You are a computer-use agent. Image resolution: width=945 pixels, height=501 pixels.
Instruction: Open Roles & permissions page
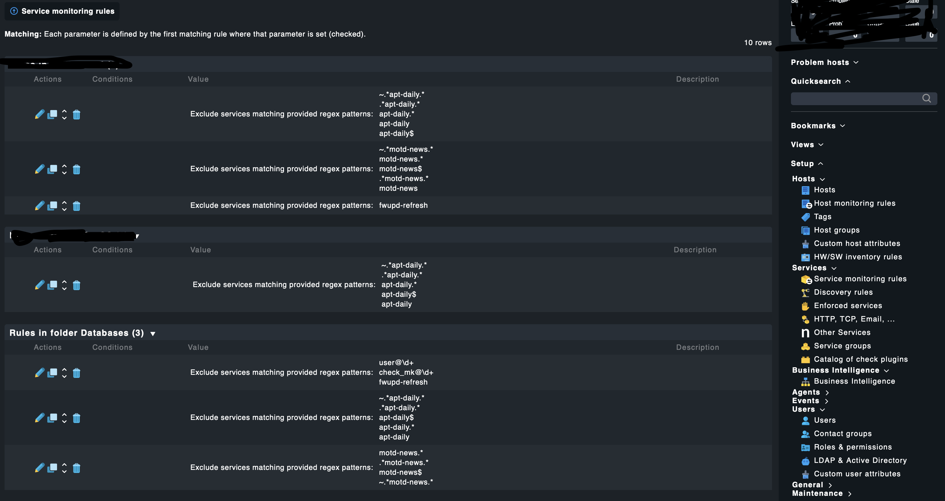click(853, 447)
